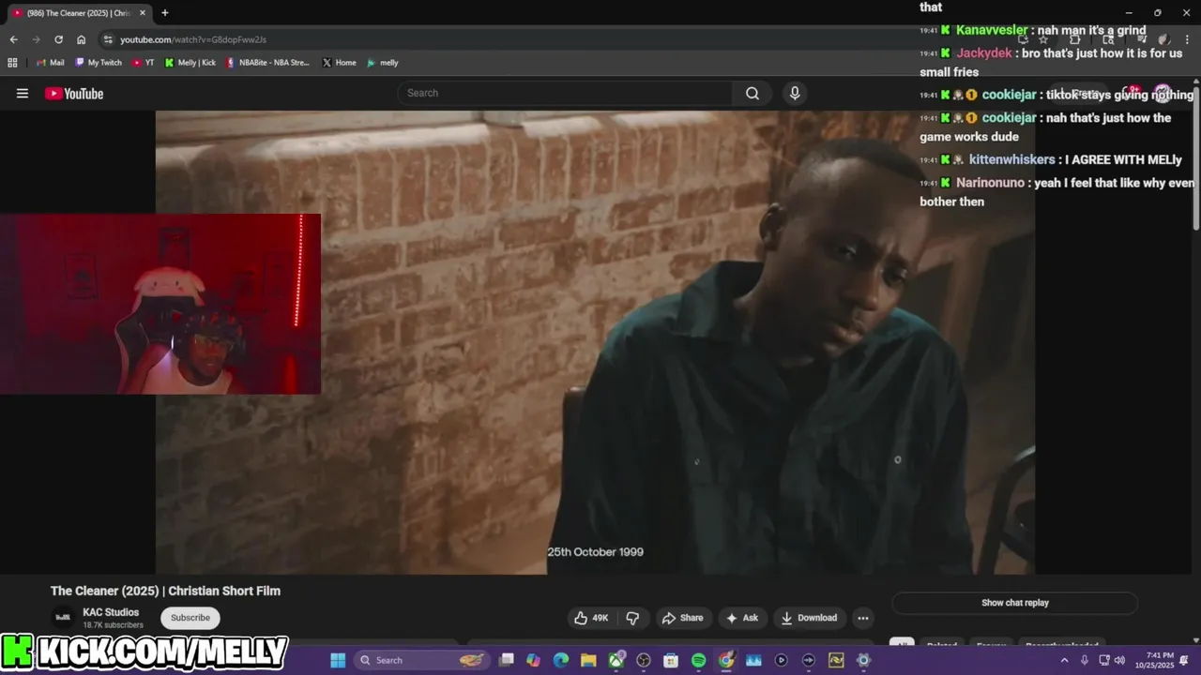The width and height of the screenshot is (1201, 675).
Task: Open Xbox app from the taskbar
Action: [x=616, y=660]
